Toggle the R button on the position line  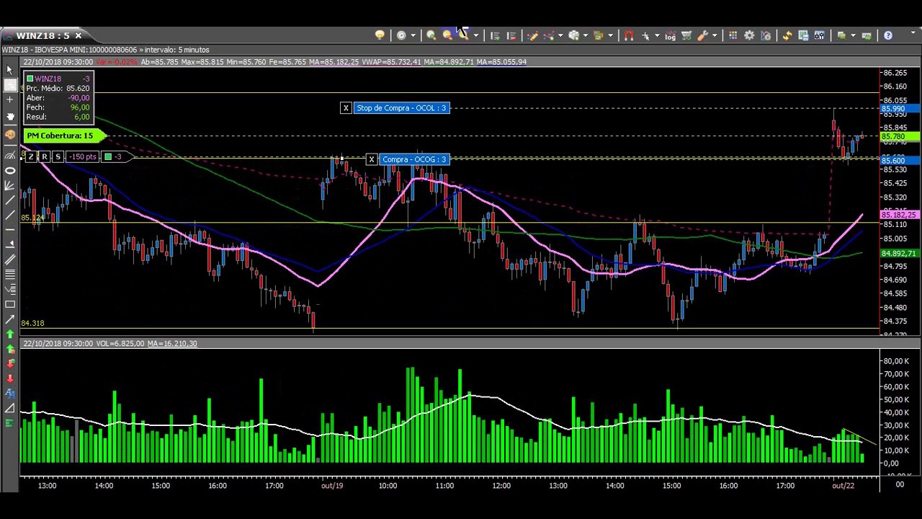[45, 156]
